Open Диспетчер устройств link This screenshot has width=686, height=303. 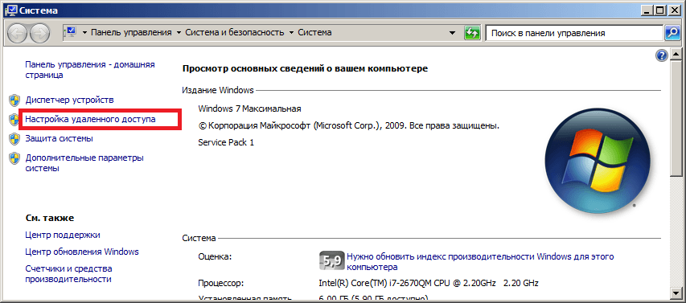click(69, 100)
